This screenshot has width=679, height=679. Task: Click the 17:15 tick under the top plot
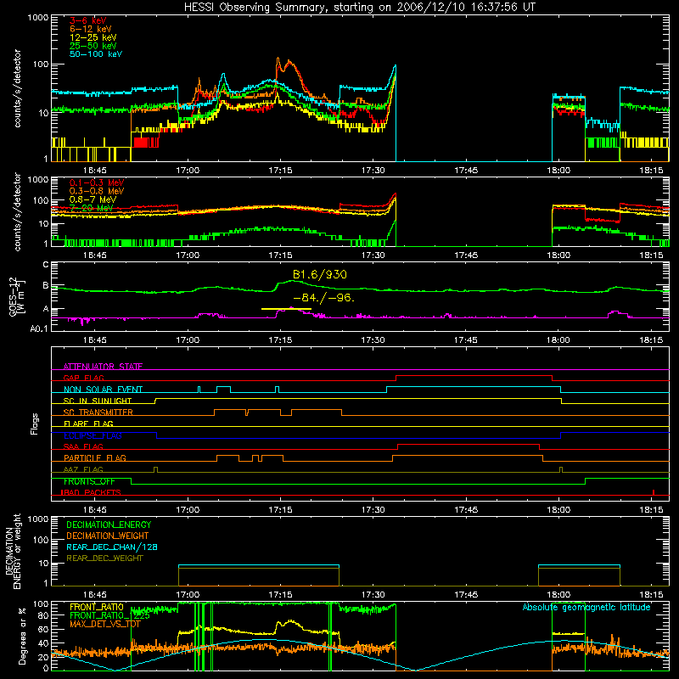(280, 171)
